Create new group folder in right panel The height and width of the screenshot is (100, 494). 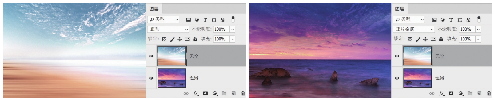(x=470, y=93)
